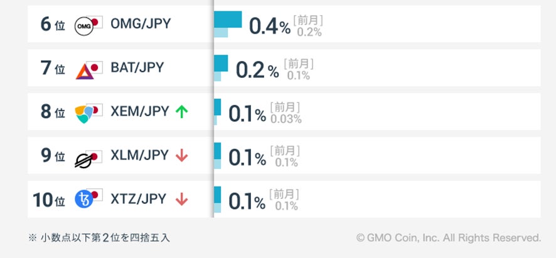This screenshot has height=258, width=556.
Task: Open the XLM/JPY pair label
Action: pos(139,156)
